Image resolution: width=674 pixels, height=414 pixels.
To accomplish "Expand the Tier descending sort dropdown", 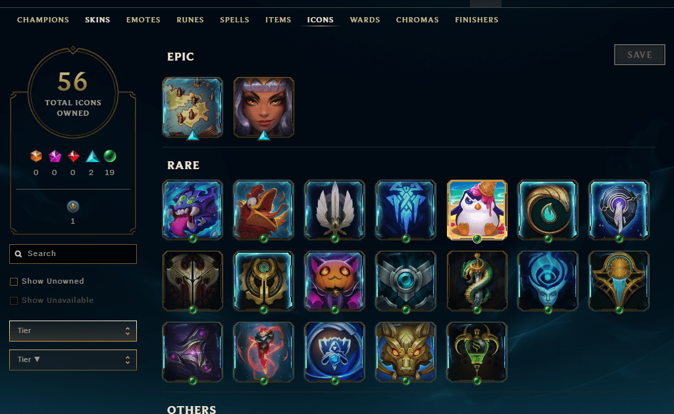I will tap(73, 360).
